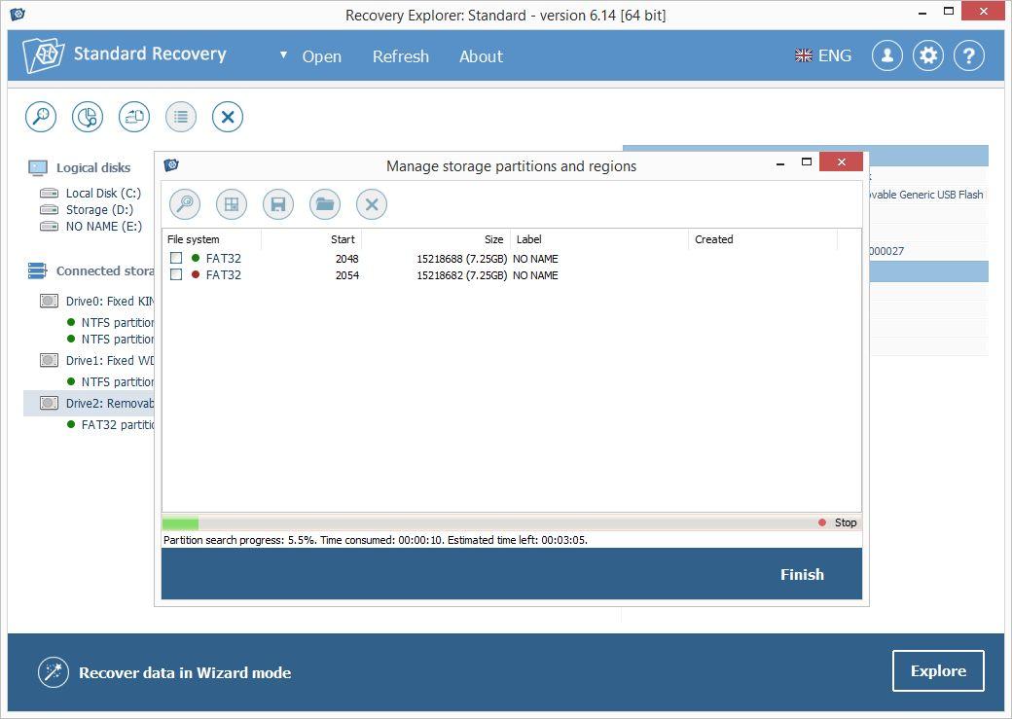Image resolution: width=1012 pixels, height=719 pixels.
Task: Click the open disk image icon in main toolbar
Action: pos(134,117)
